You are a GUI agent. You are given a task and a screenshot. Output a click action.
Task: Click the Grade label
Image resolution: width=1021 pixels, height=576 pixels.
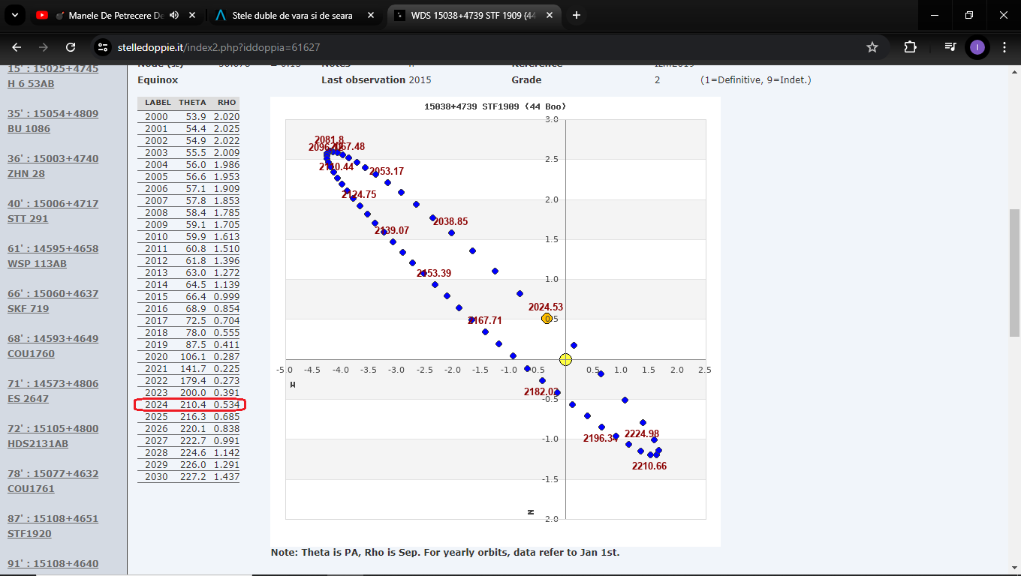click(526, 79)
